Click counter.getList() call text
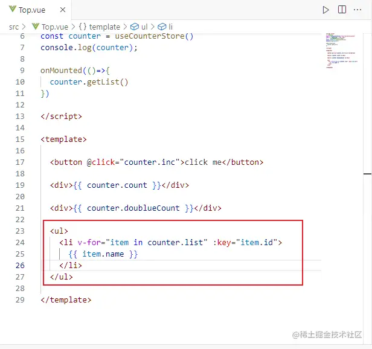372x349 pixels. [89, 82]
